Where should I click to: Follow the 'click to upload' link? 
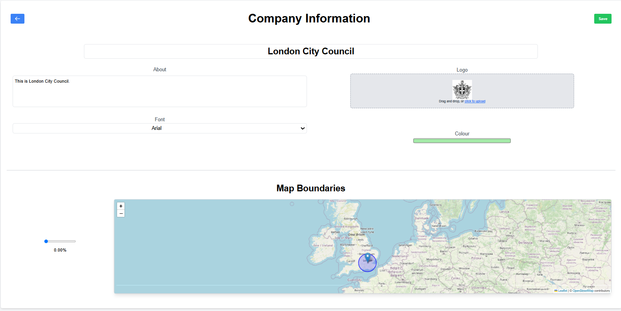[475, 102]
